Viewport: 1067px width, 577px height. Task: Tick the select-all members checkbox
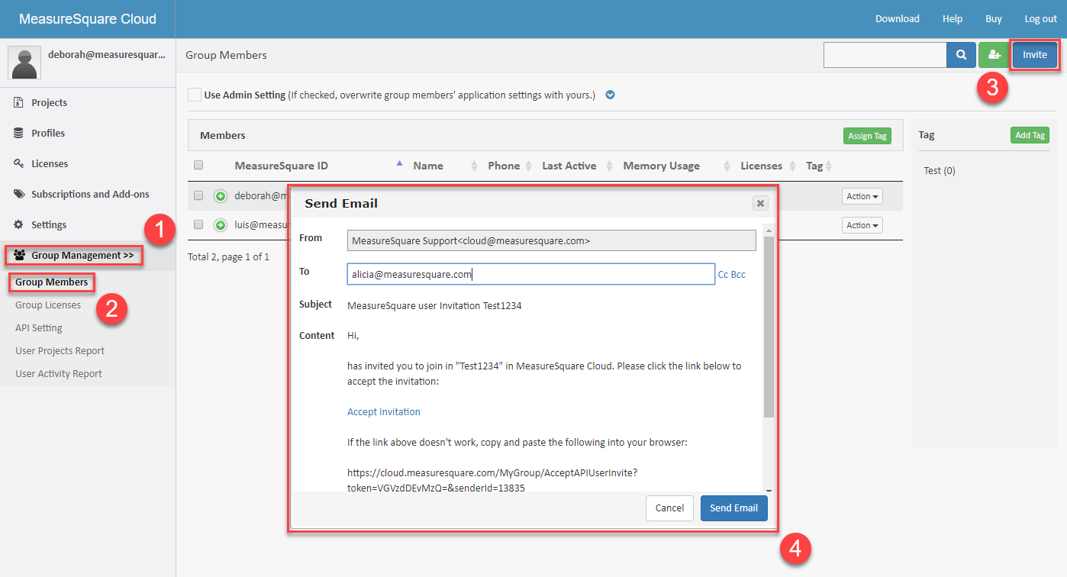(198, 165)
